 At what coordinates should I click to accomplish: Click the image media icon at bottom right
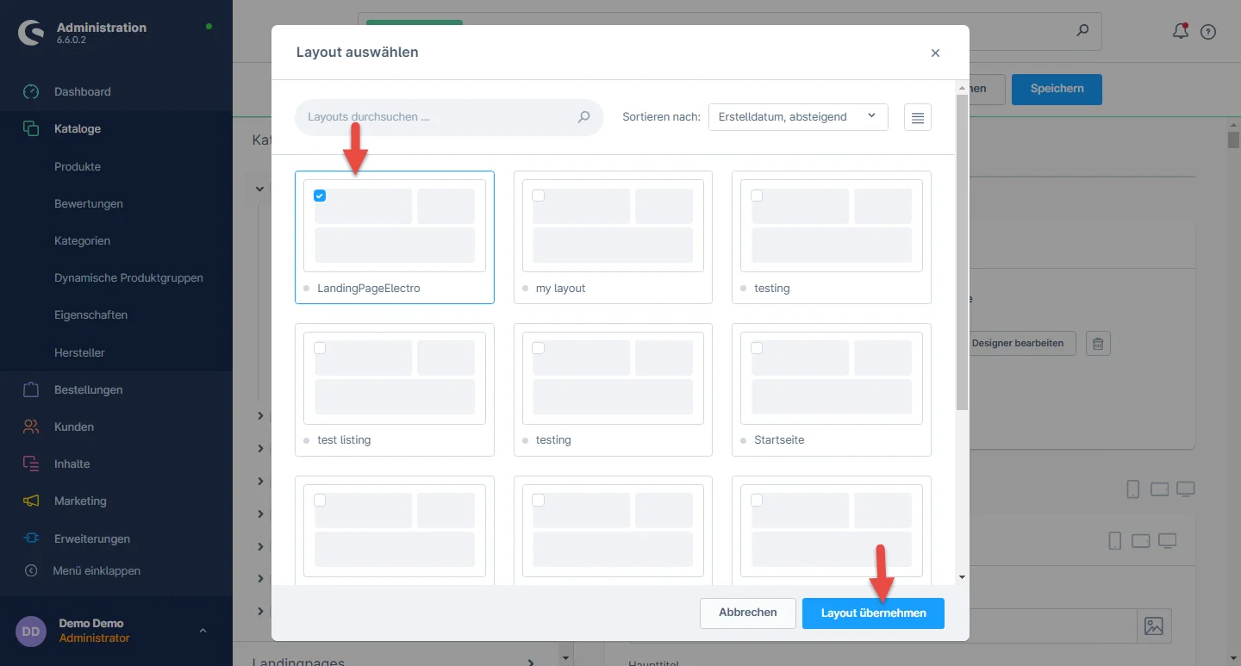1153,626
